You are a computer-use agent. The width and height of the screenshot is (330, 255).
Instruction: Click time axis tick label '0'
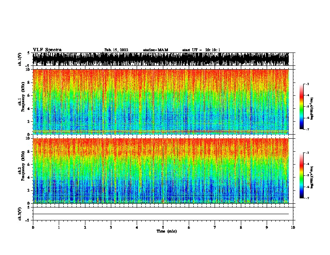(x=33, y=227)
